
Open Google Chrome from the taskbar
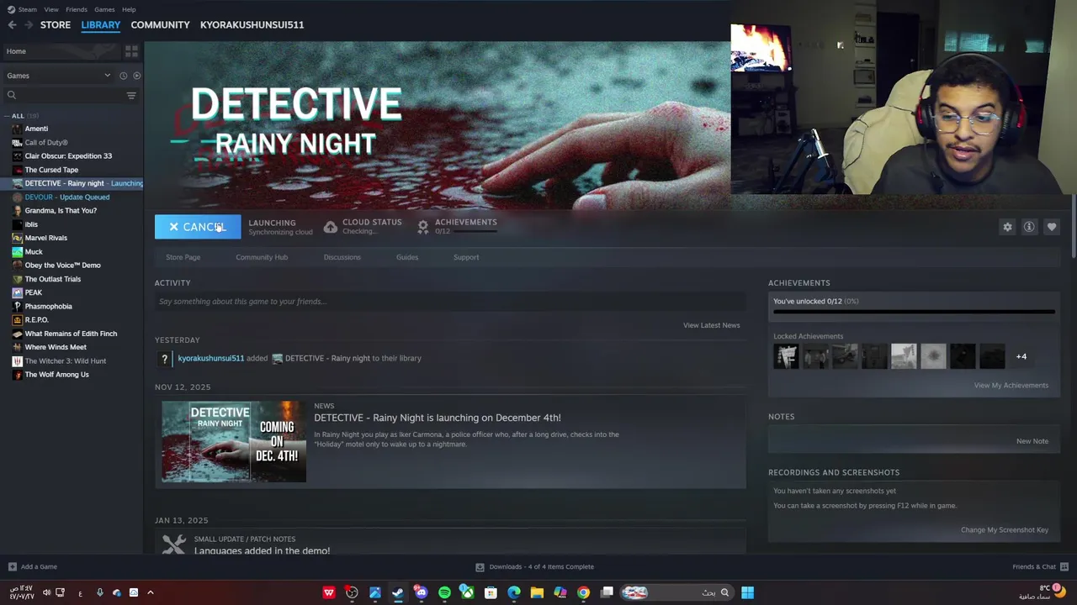(x=583, y=592)
